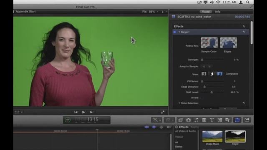Open the Transitions browser
The width and height of the screenshot is (267, 150).
[204, 120]
